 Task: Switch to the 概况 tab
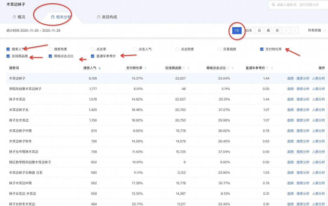[21, 17]
